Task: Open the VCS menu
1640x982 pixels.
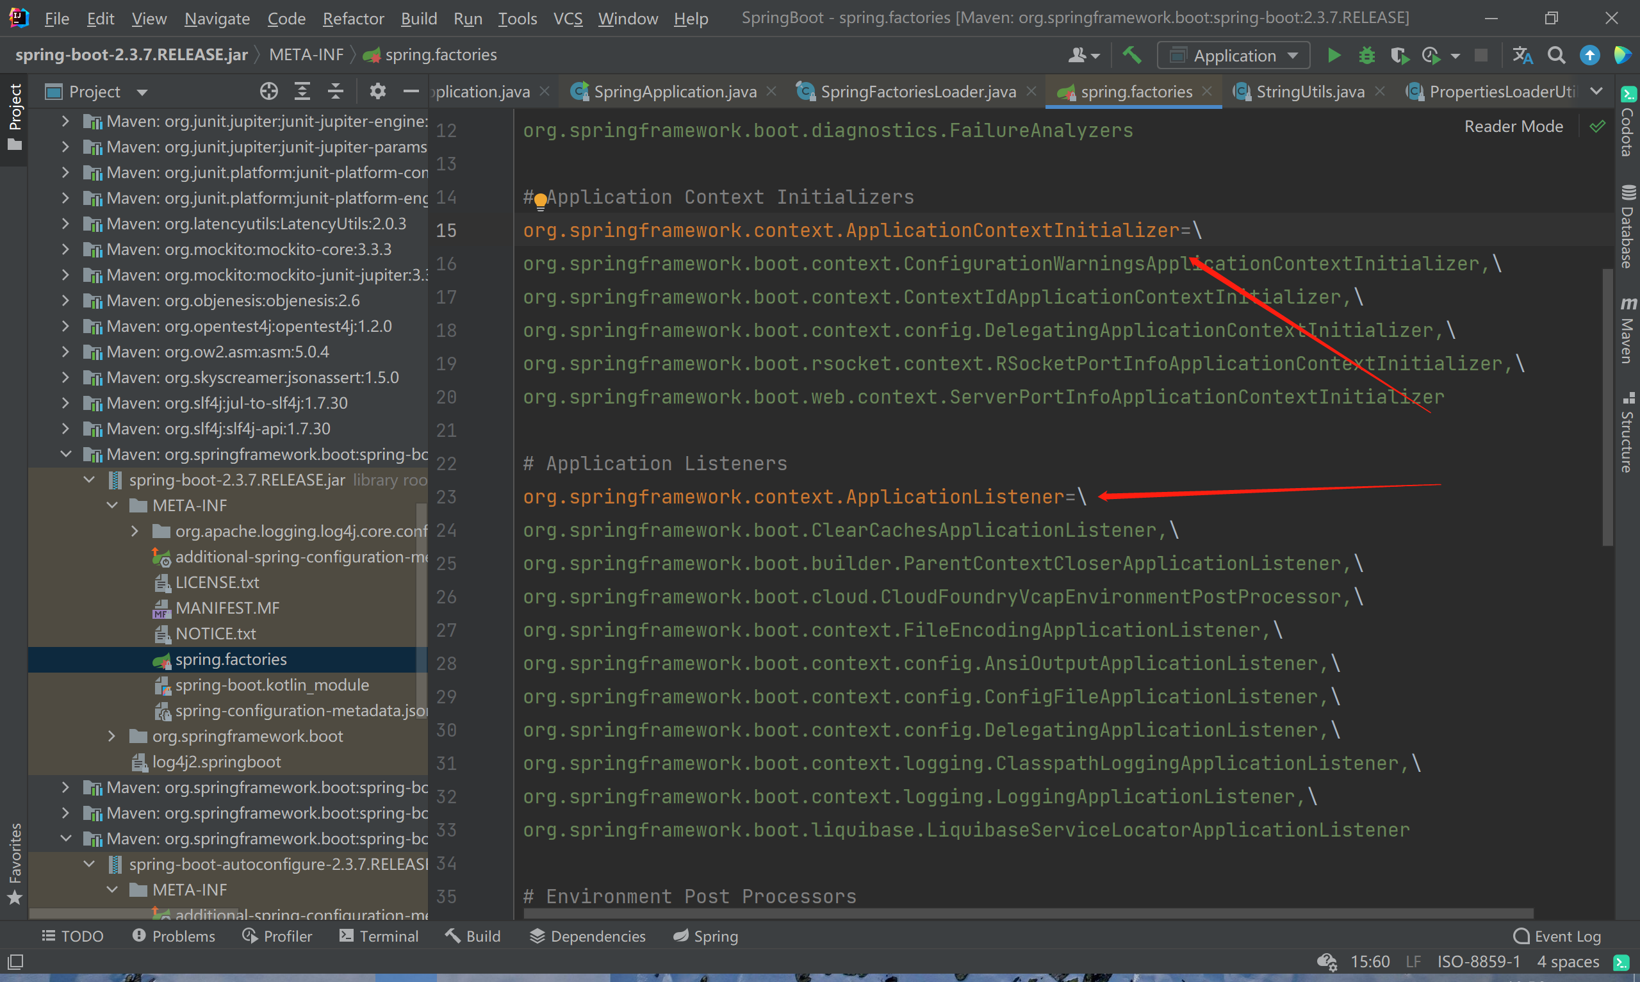Action: (568, 19)
